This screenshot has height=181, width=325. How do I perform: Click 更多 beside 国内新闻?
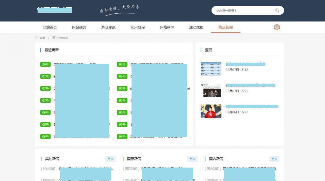(x=274, y=159)
